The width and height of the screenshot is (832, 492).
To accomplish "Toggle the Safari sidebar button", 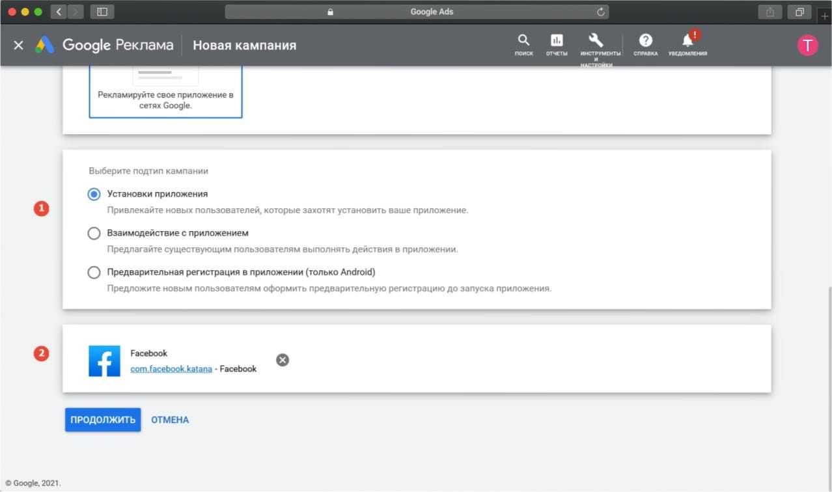I will click(102, 12).
